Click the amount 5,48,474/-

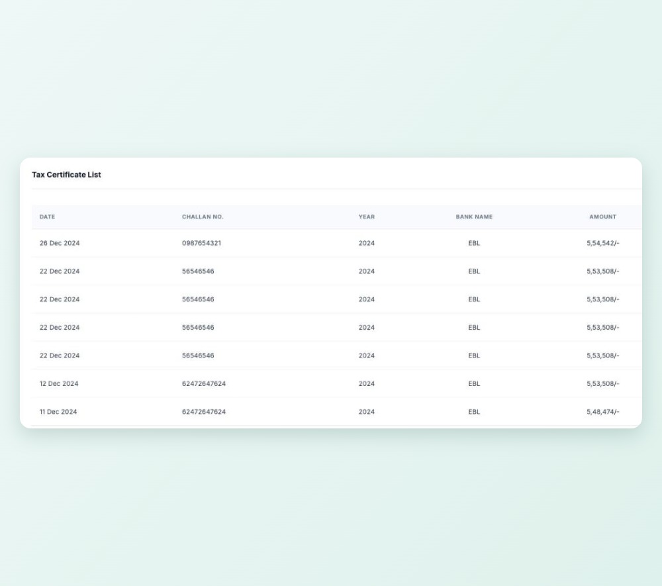603,412
